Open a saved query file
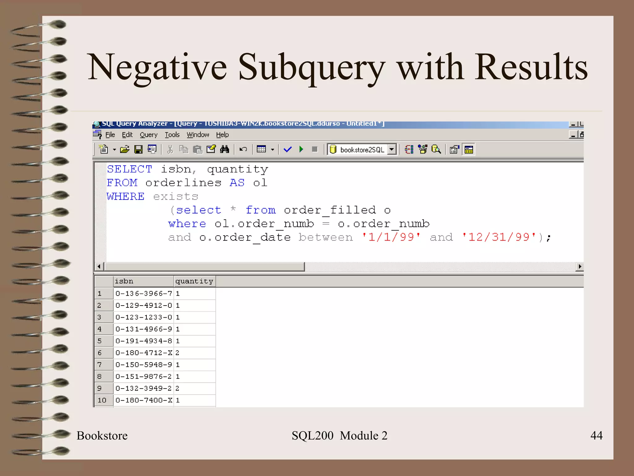The image size is (634, 476). click(x=125, y=149)
